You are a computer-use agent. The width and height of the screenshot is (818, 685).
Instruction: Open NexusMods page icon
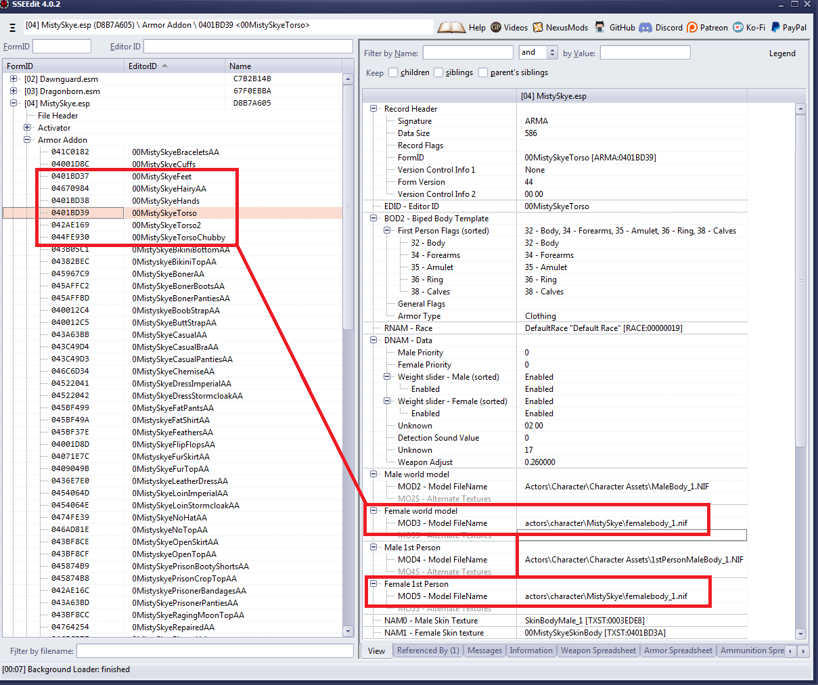[x=538, y=28]
